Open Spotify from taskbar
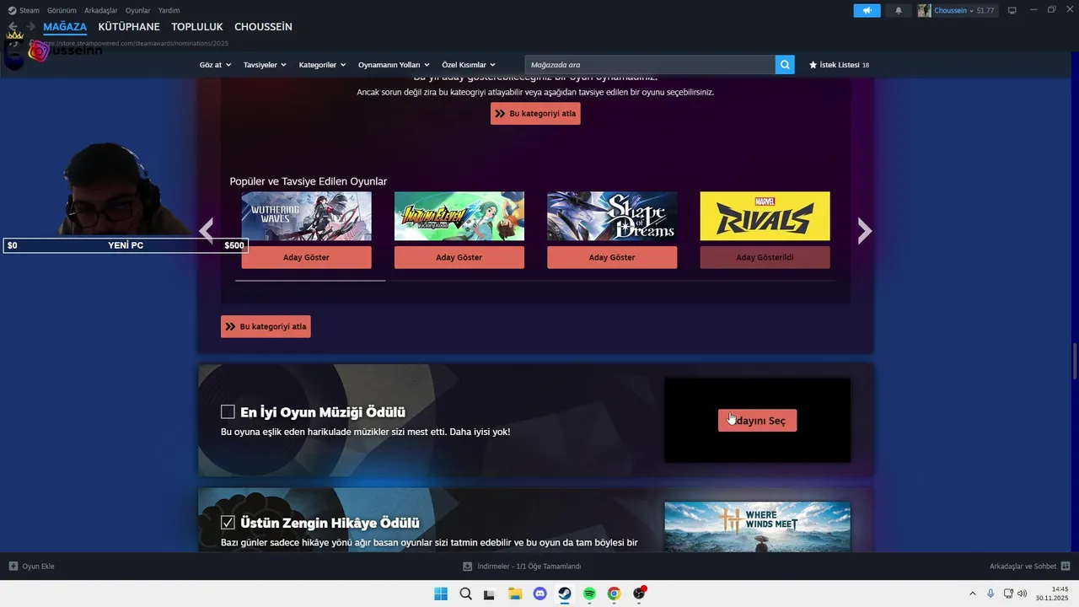The width and height of the screenshot is (1079, 607). tap(589, 594)
